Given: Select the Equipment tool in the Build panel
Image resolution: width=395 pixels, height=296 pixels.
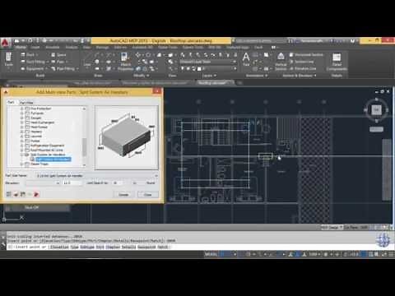Looking at the screenshot, I should (x=33, y=68).
